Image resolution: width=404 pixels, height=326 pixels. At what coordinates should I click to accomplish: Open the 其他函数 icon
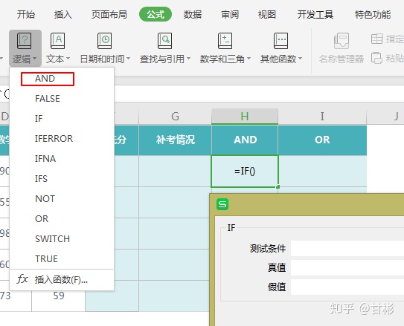pos(280,41)
